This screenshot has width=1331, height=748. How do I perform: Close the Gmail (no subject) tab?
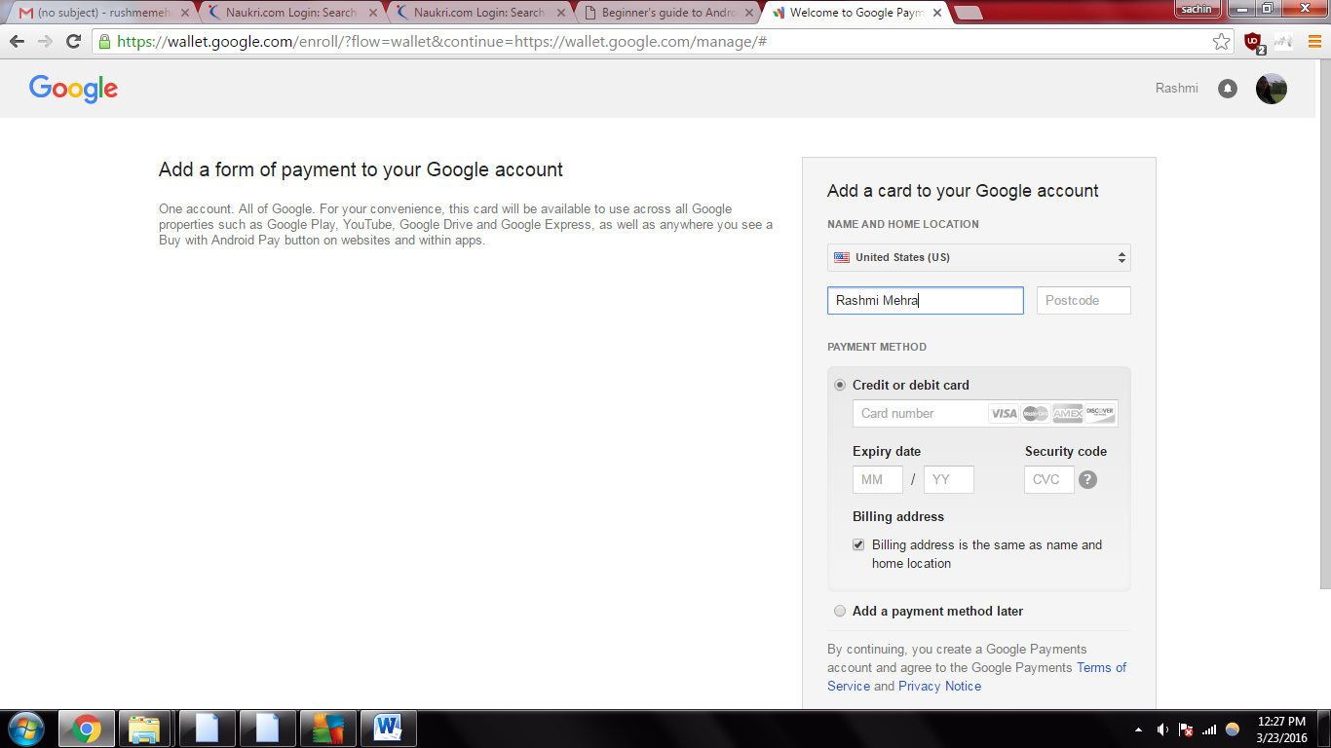click(185, 13)
